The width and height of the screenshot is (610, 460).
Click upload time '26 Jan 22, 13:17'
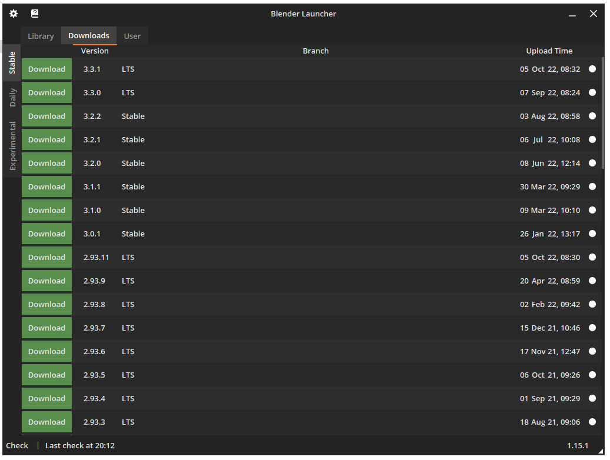tap(549, 234)
